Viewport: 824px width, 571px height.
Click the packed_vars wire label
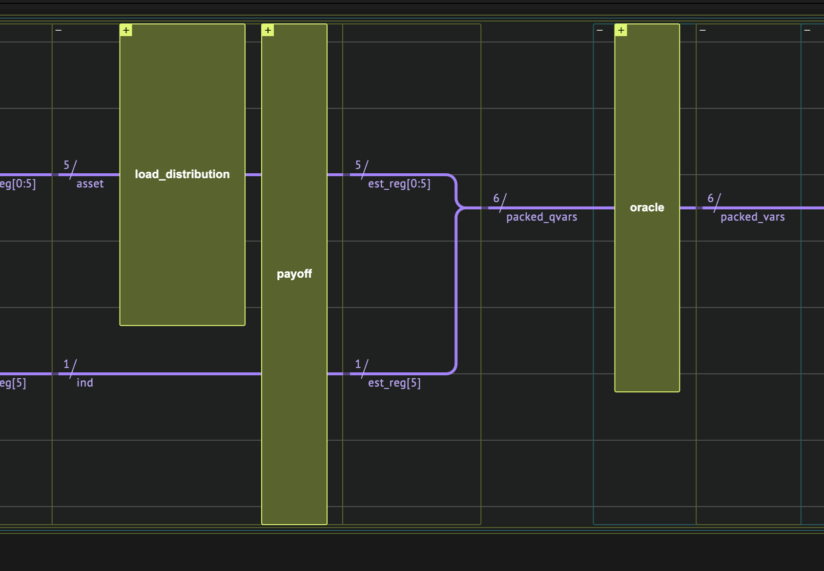753,217
